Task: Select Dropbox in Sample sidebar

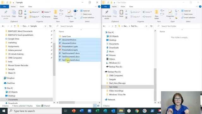Action: (10, 78)
